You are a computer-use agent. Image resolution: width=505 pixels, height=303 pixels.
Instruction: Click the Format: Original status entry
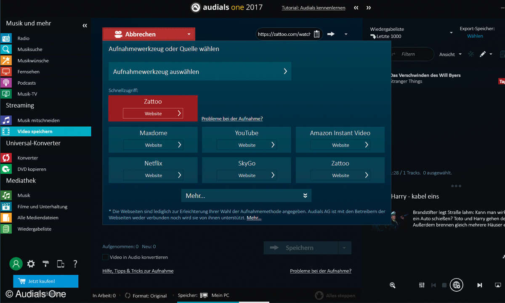pyautogui.click(x=146, y=296)
